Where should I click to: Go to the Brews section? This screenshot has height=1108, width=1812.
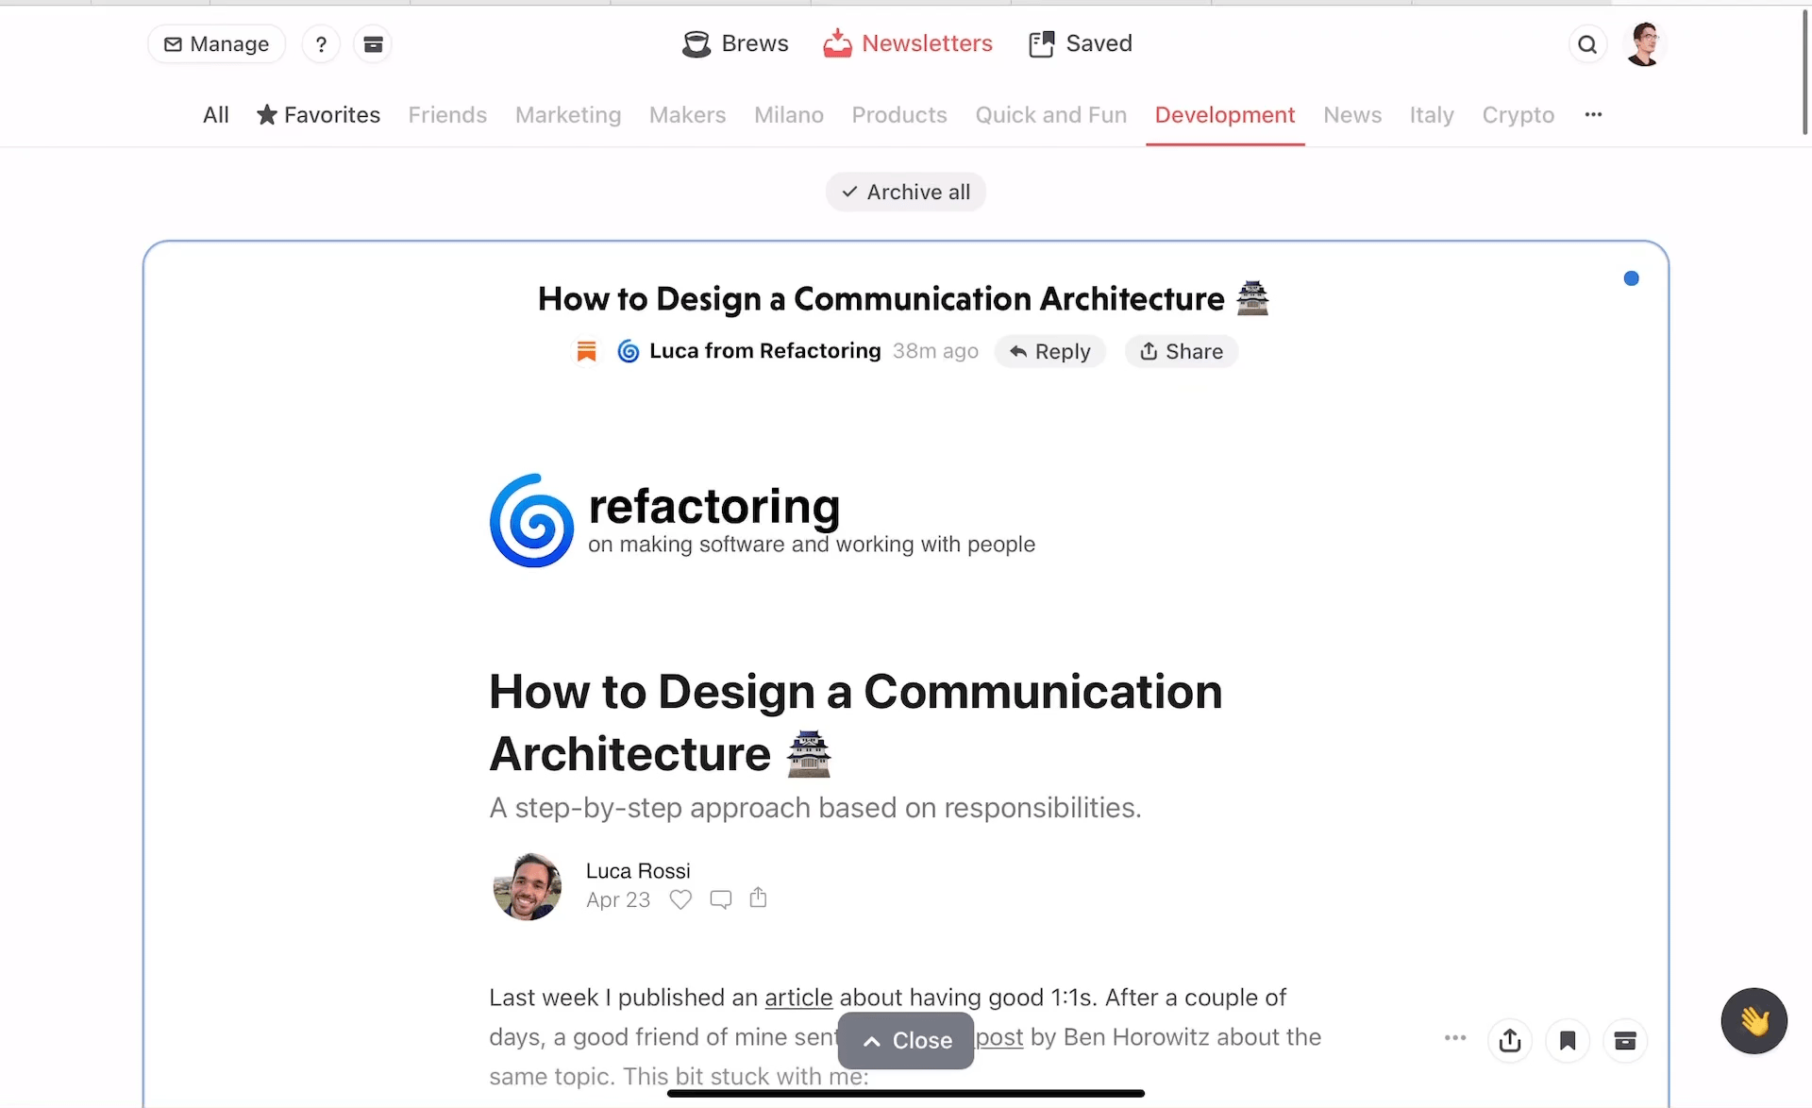pos(735,43)
